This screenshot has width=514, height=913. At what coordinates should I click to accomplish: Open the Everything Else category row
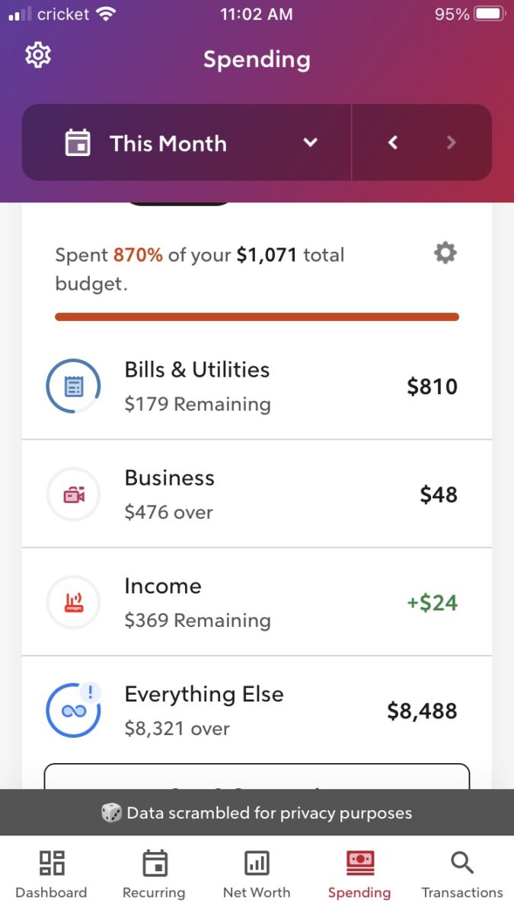tap(257, 710)
